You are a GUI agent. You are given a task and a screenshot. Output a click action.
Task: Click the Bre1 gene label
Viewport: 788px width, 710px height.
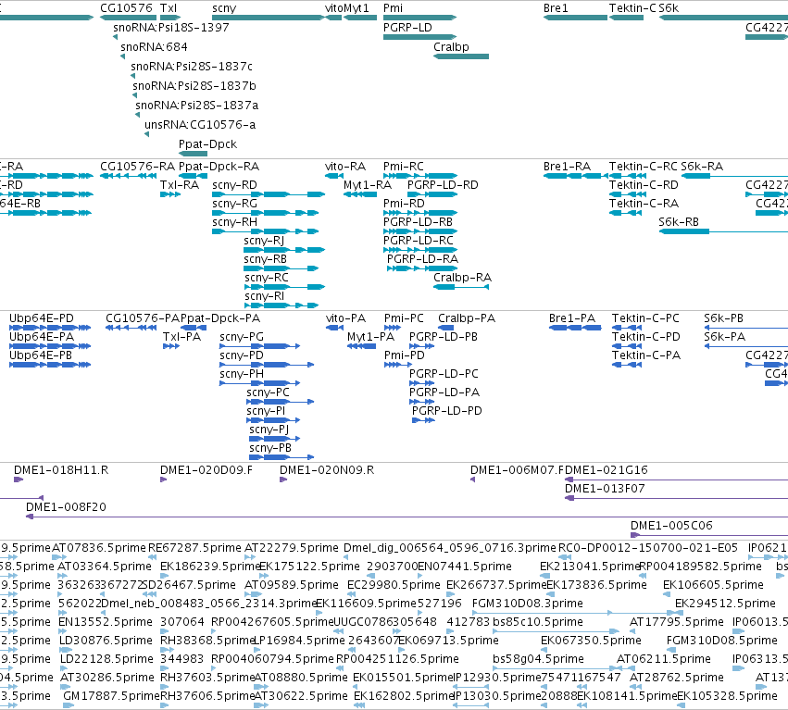click(x=556, y=8)
